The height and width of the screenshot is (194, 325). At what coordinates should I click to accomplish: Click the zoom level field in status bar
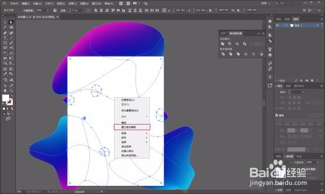click(x=21, y=192)
